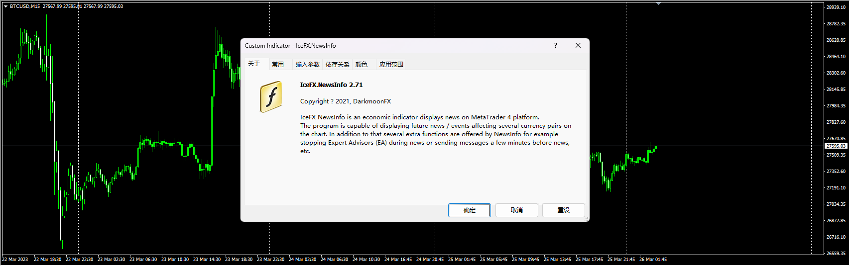Click price scale value 26559.35
This screenshot has height=266, width=850.
point(836,254)
